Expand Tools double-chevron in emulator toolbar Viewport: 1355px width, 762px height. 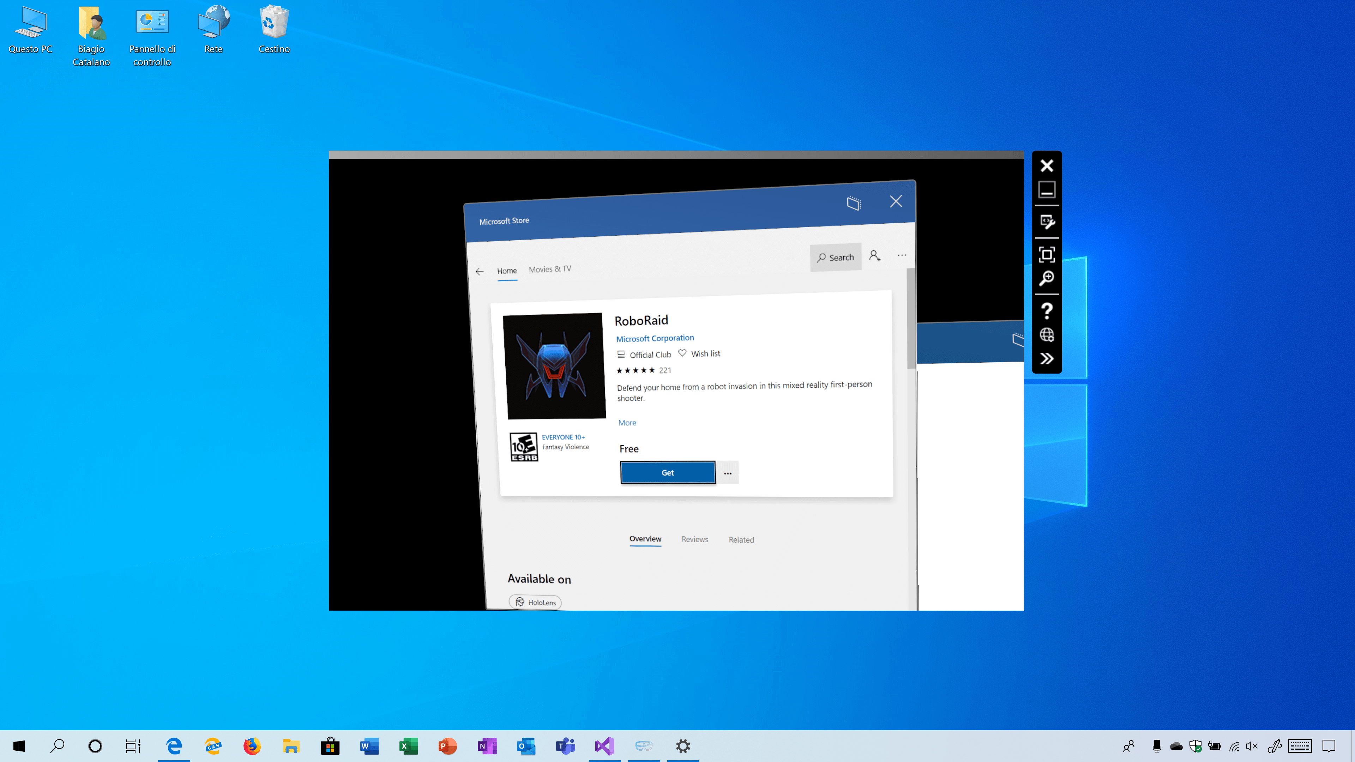tap(1047, 359)
